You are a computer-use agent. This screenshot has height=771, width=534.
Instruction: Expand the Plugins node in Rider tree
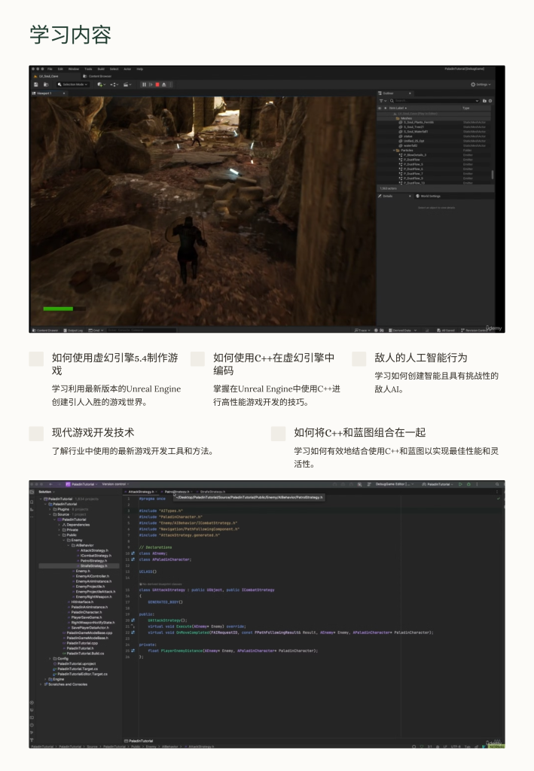(x=50, y=510)
